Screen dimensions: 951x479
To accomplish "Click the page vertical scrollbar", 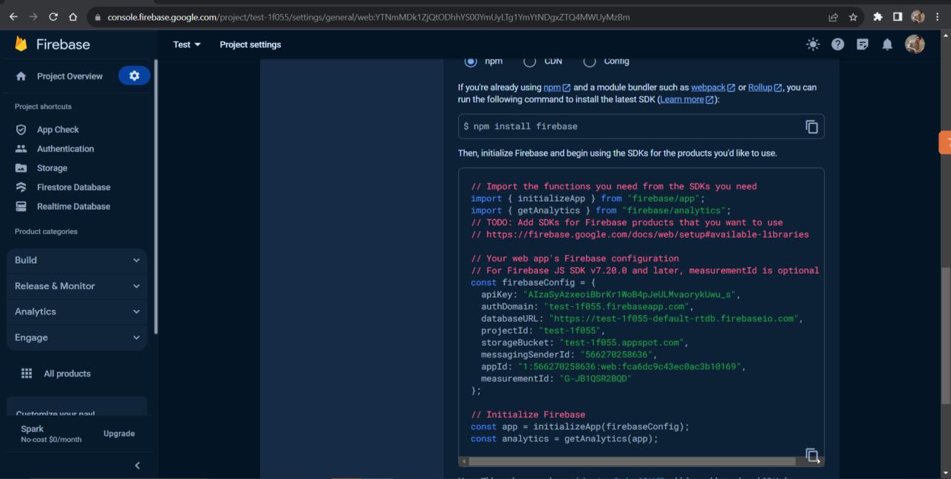I will click(946, 336).
